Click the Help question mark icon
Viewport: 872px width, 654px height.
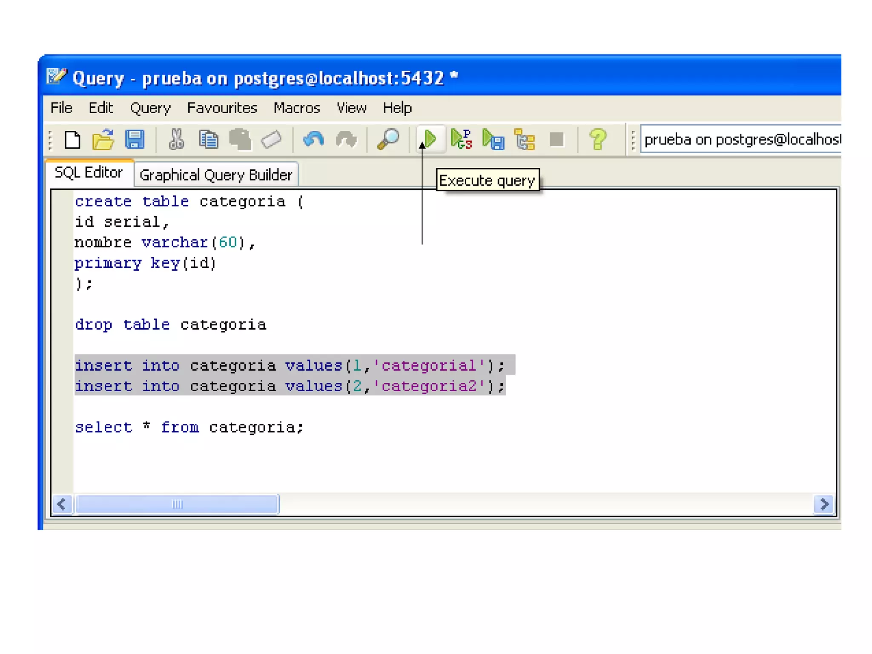coord(597,139)
